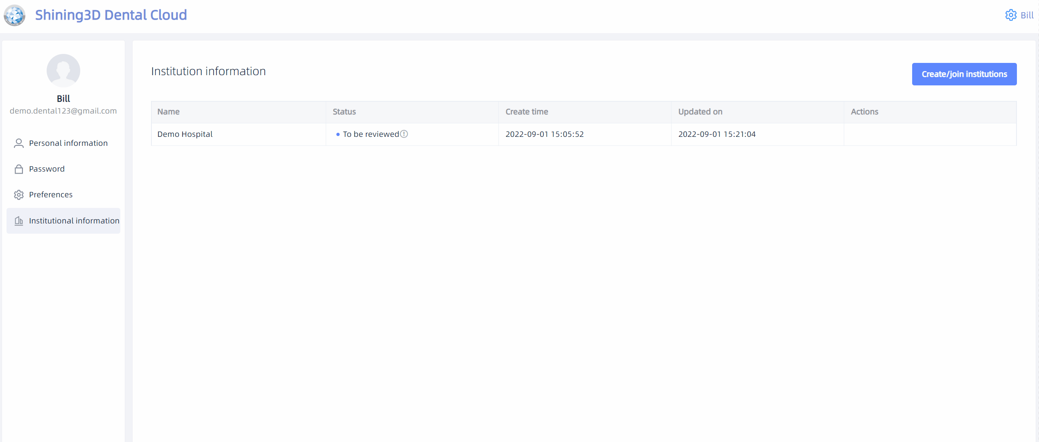This screenshot has height=442, width=1039.
Task: Click the person icon for Personal information
Action: (19, 143)
